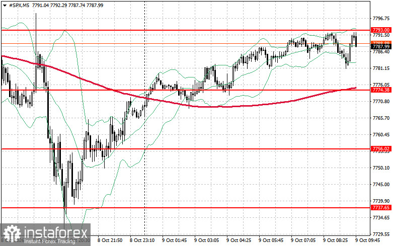The width and height of the screenshot is (393, 246).
Task: Click the 7760.45 price axis label
Action: [381, 134]
